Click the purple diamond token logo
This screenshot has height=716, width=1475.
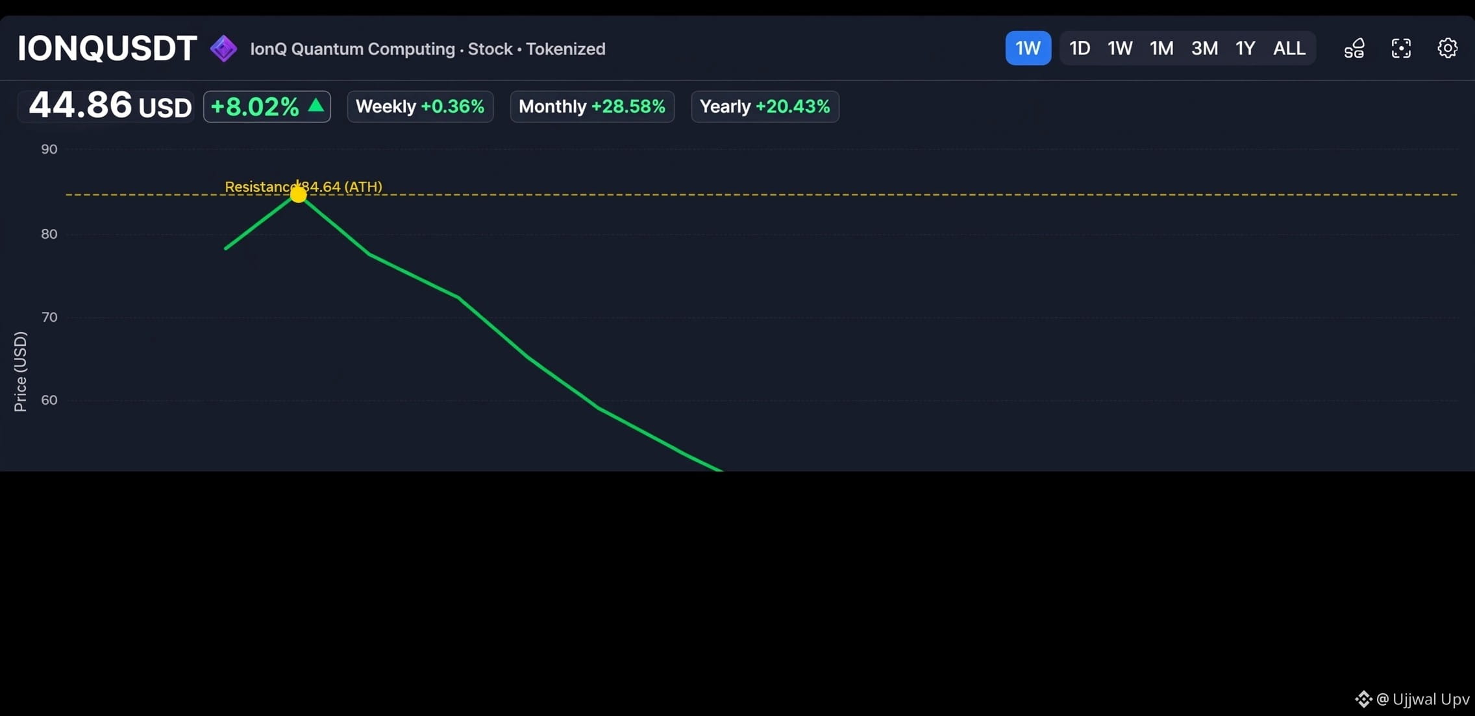pos(223,49)
